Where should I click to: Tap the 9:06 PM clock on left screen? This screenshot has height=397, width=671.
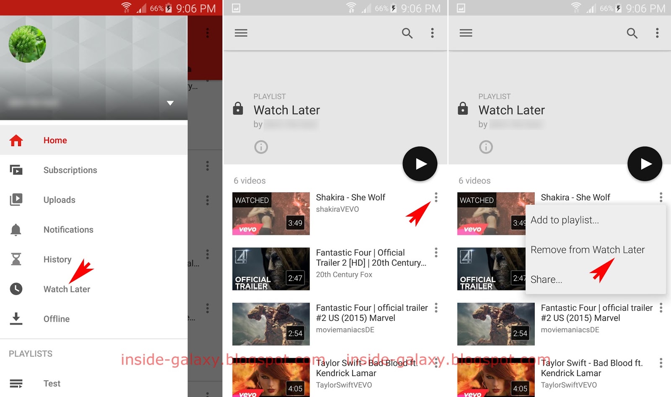click(x=196, y=8)
